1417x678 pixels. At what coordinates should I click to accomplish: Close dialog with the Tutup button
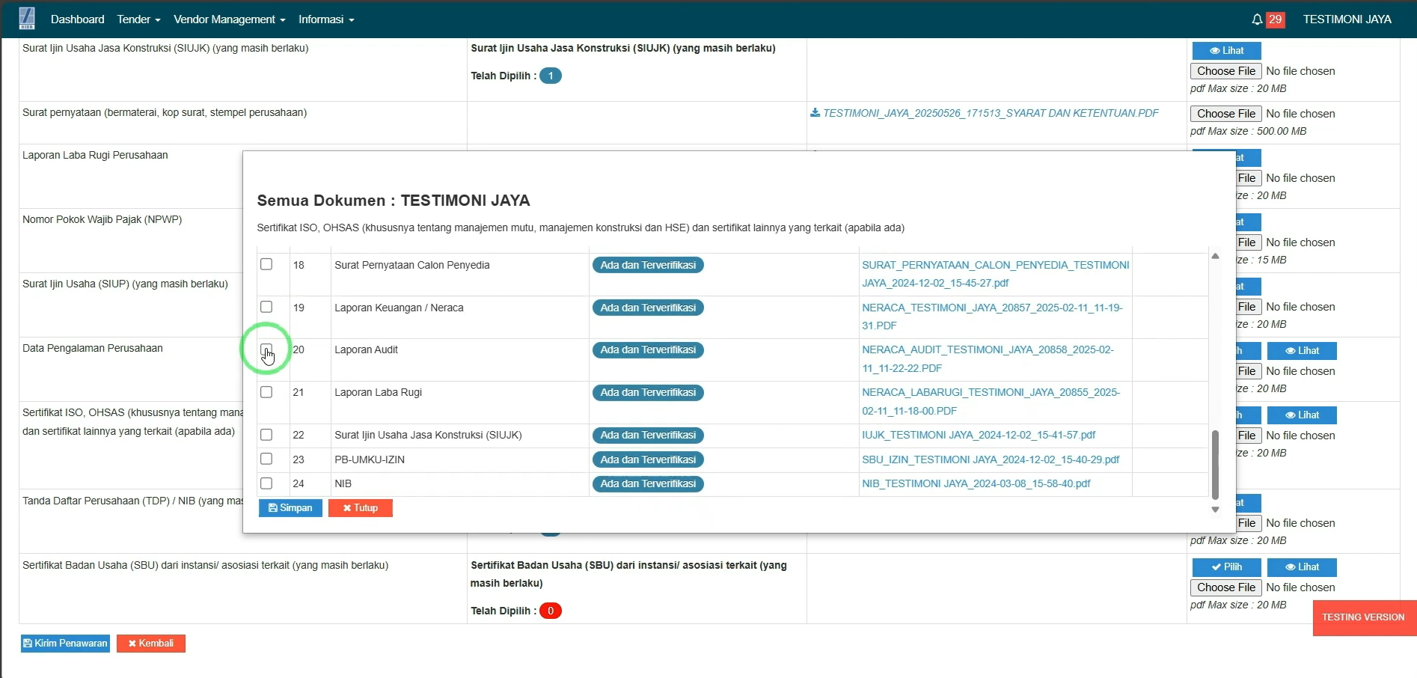pyautogui.click(x=360, y=508)
